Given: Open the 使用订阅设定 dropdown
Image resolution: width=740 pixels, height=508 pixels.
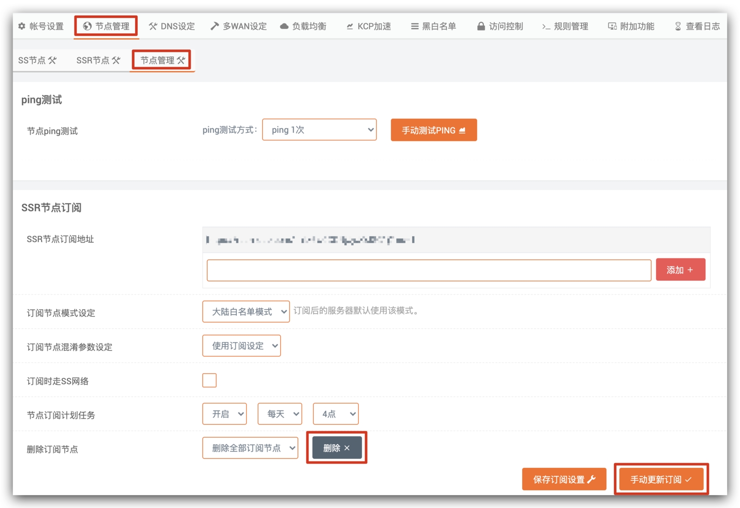Looking at the screenshot, I should (241, 346).
